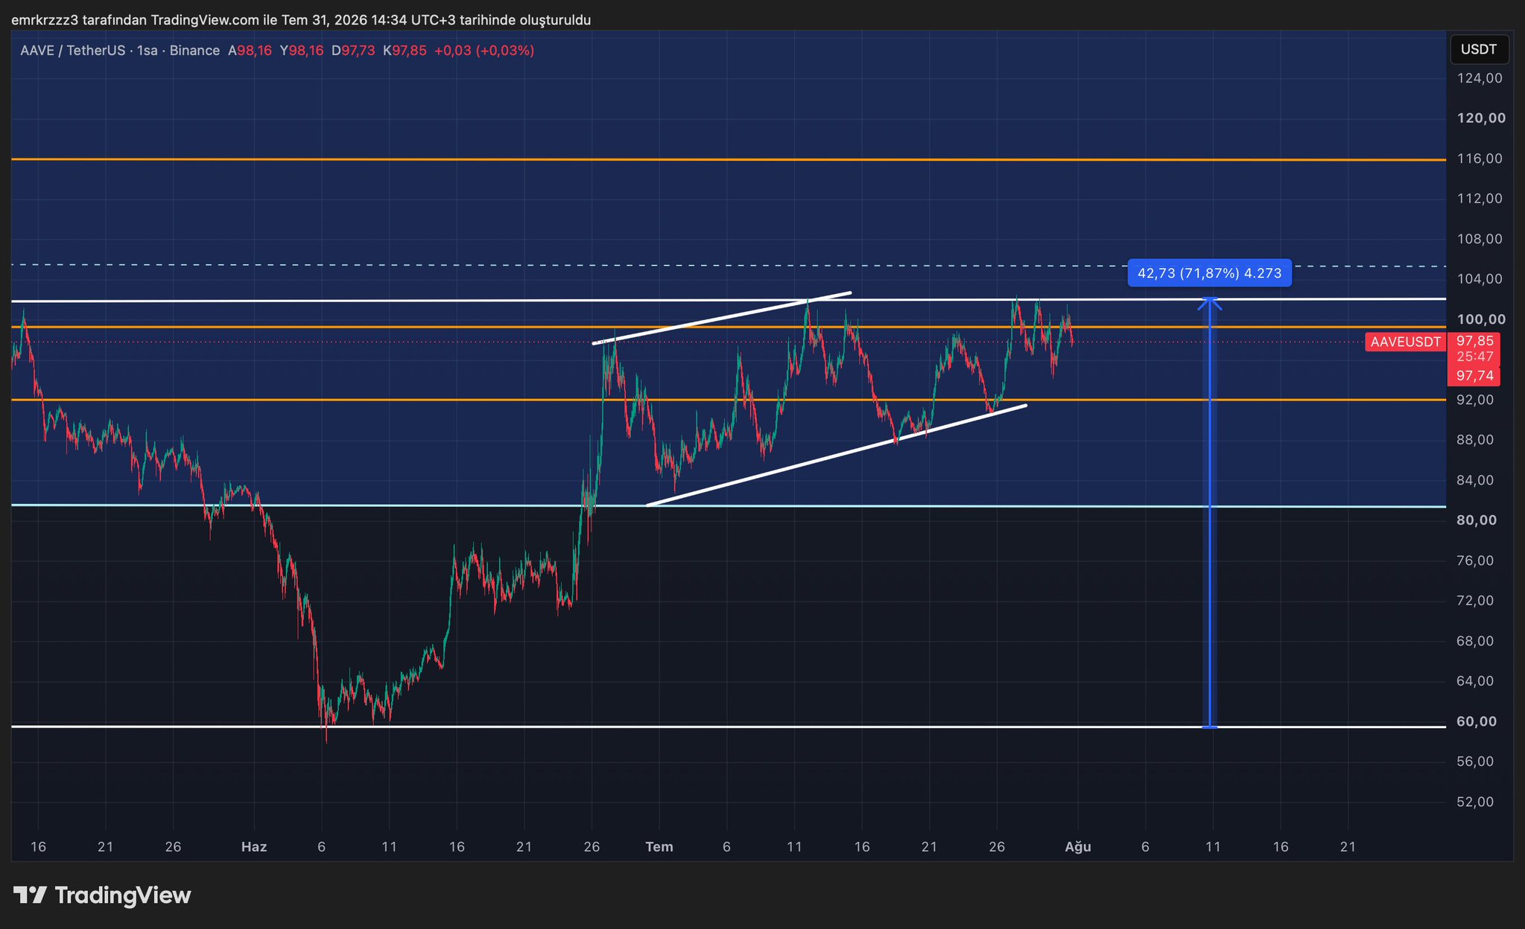Click the 80,00 price axis label
The height and width of the screenshot is (929, 1525).
coord(1476,520)
